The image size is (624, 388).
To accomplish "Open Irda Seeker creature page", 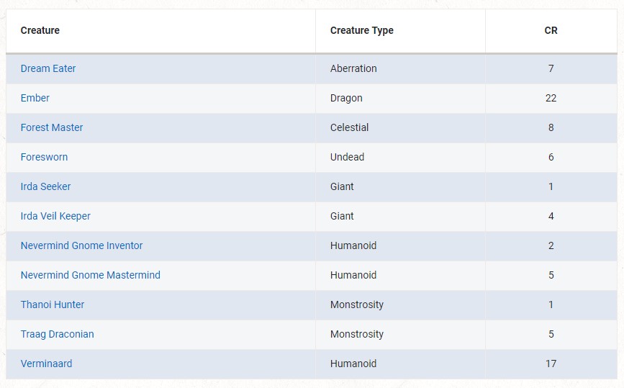I will (45, 186).
